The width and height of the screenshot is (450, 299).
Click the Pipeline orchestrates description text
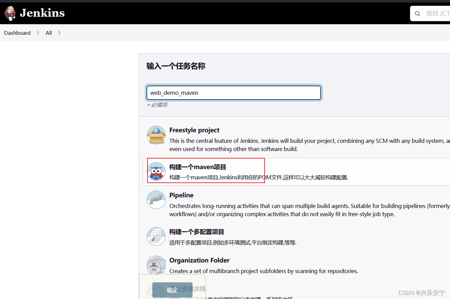coord(309,210)
